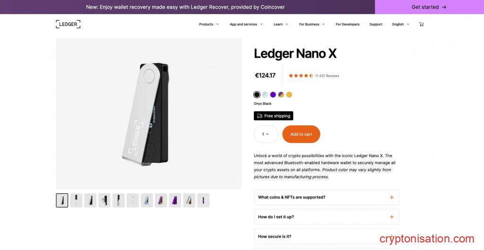484x250 pixels.
Task: Select the purple color option
Action: coord(273,94)
